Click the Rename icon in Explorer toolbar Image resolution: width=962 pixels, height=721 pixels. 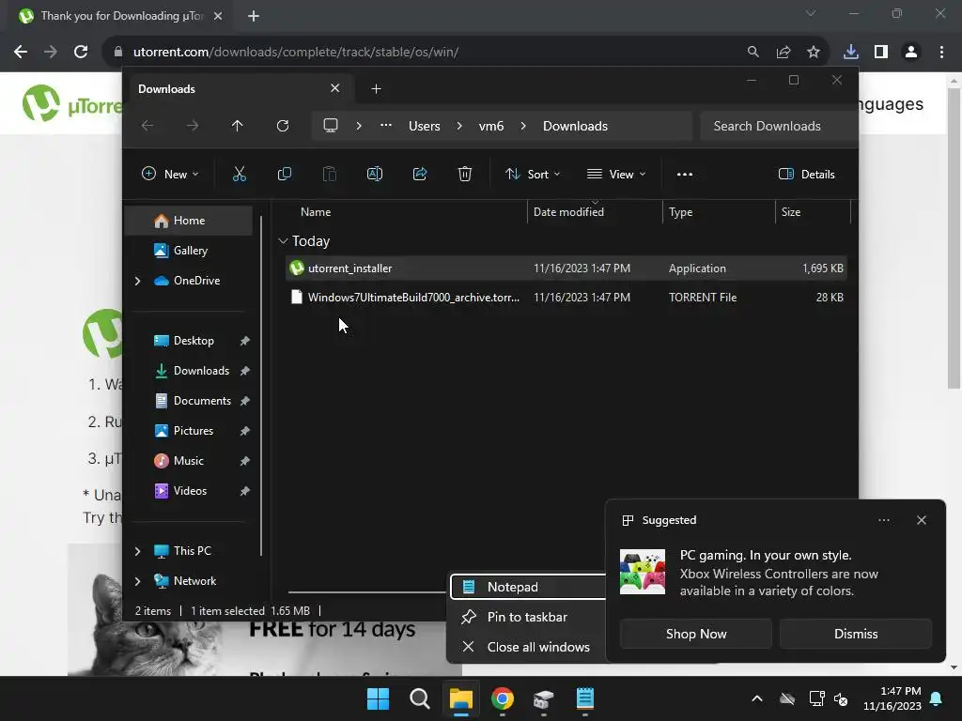coord(374,174)
